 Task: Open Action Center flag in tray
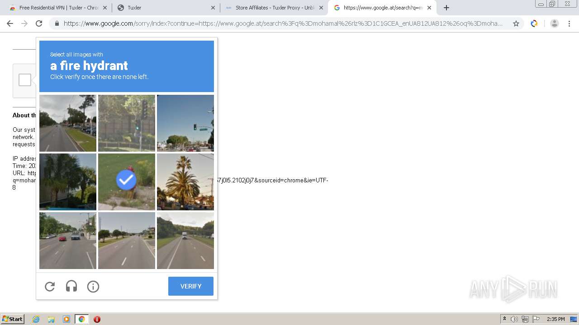[x=536, y=319]
